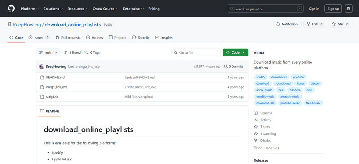Click the GitHub logo icon
The height and width of the screenshot is (164, 359).
coord(11,9)
